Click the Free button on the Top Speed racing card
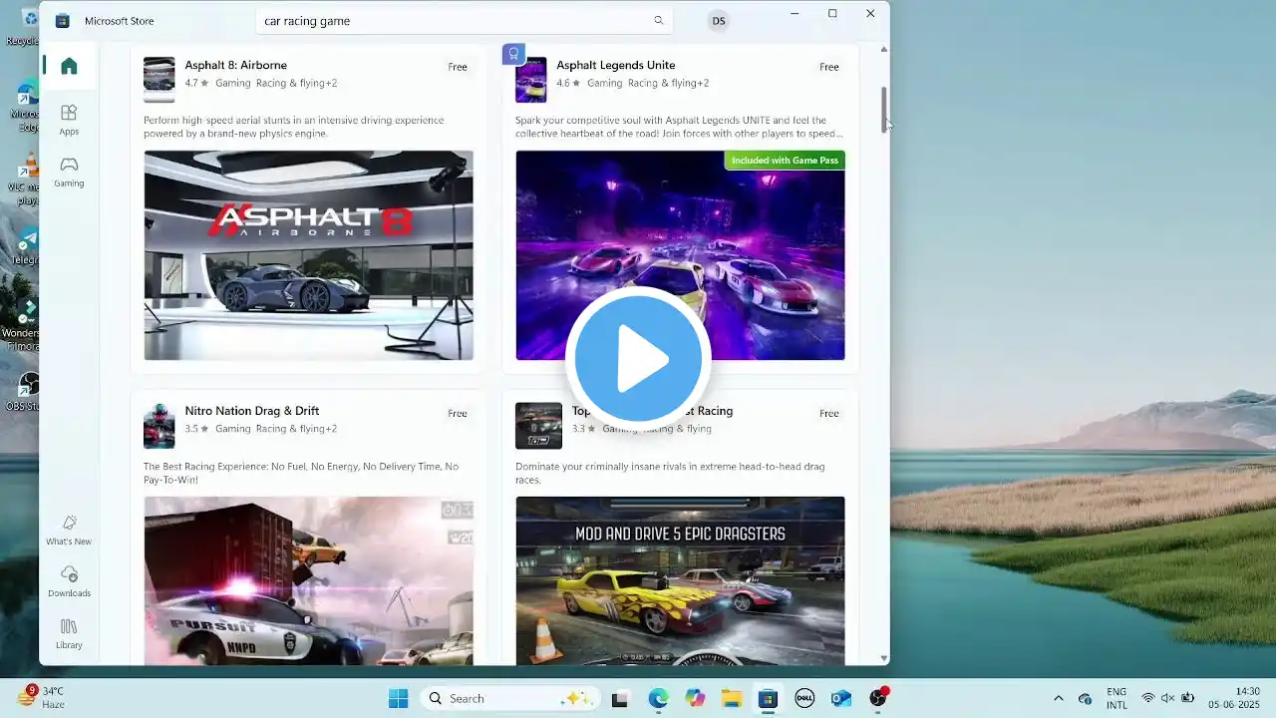Image resolution: width=1276 pixels, height=718 pixels. click(829, 413)
